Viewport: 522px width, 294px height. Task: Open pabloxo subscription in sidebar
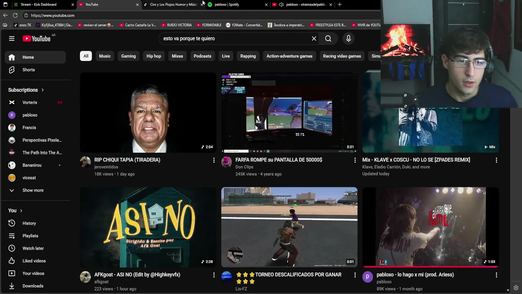35,115
